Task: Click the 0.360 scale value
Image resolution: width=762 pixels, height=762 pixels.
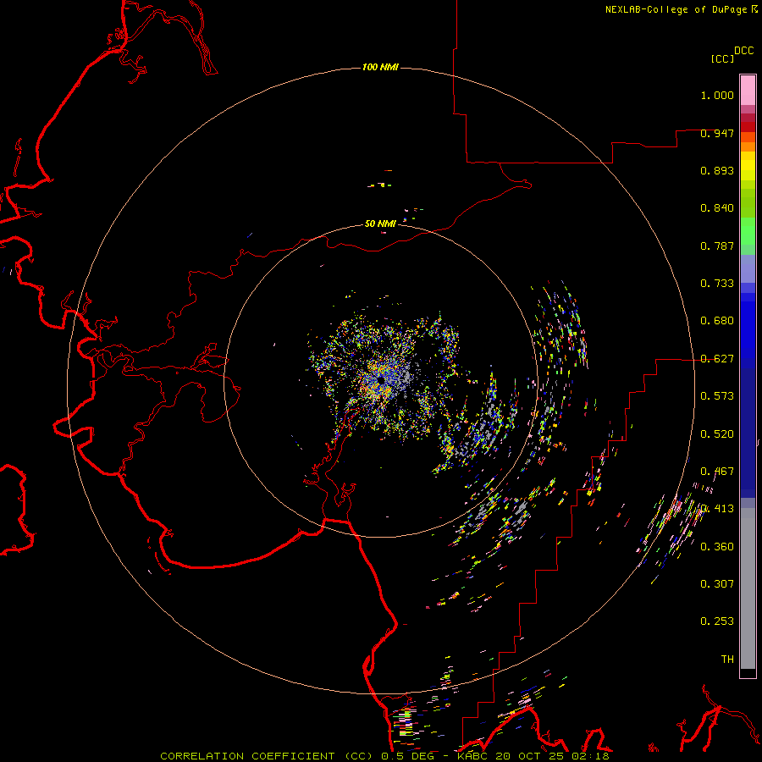Action: [x=717, y=547]
